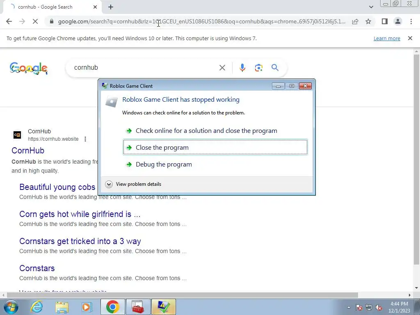The image size is (420, 315).
Task: Close the Roblox Game Client dialog
Action: coord(305,86)
